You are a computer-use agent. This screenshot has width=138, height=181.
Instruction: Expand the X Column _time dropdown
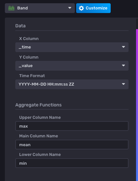[x=72, y=47]
